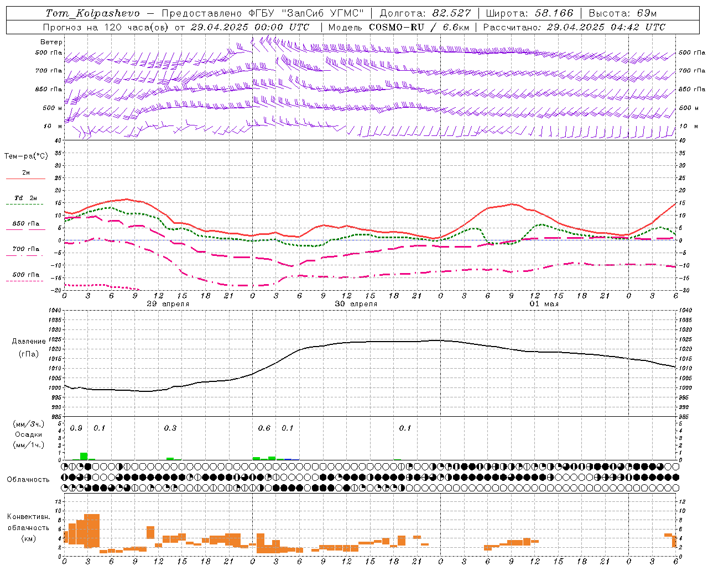
Task: Click the date label 29 апреля
Action: pyautogui.click(x=168, y=304)
